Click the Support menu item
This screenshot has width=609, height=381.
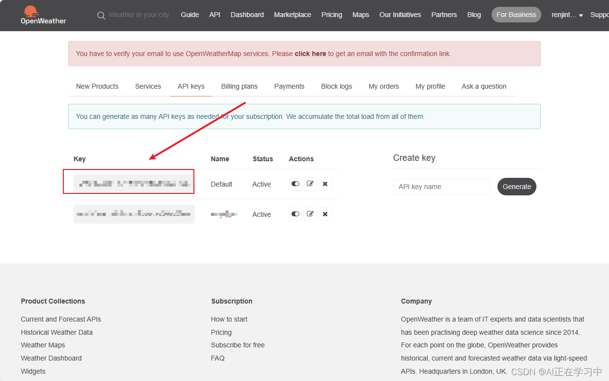pyautogui.click(x=599, y=15)
